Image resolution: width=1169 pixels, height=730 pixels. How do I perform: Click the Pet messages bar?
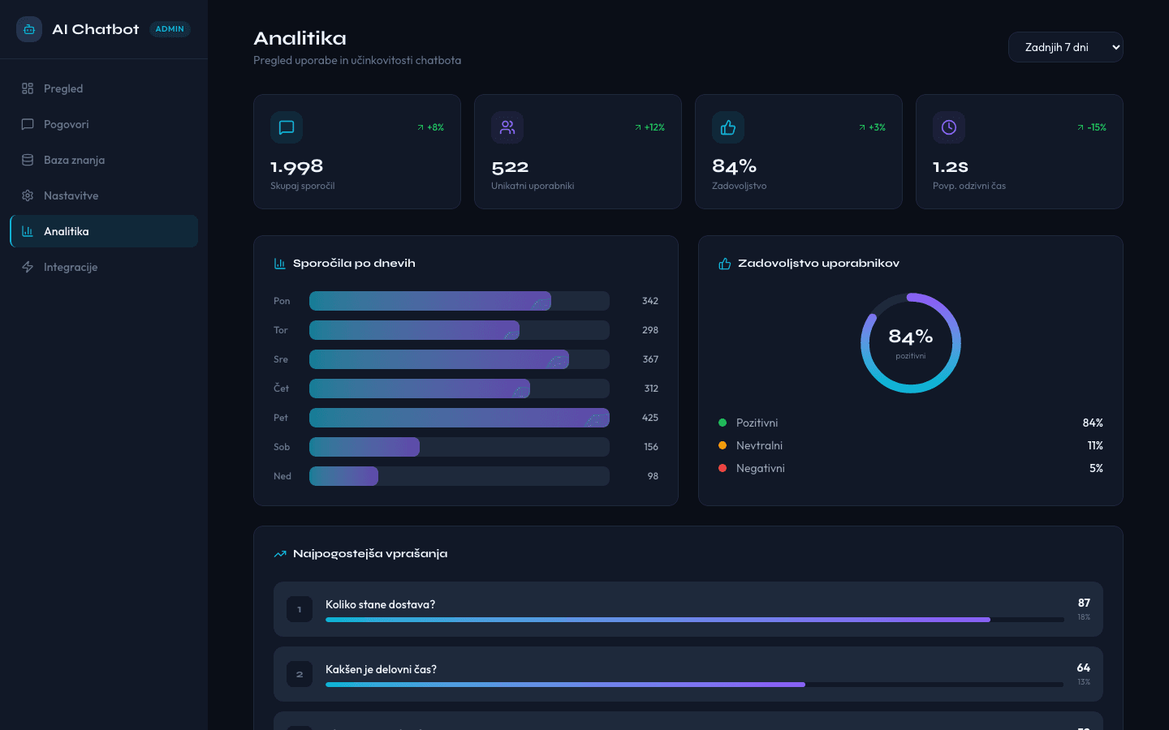pos(459,418)
